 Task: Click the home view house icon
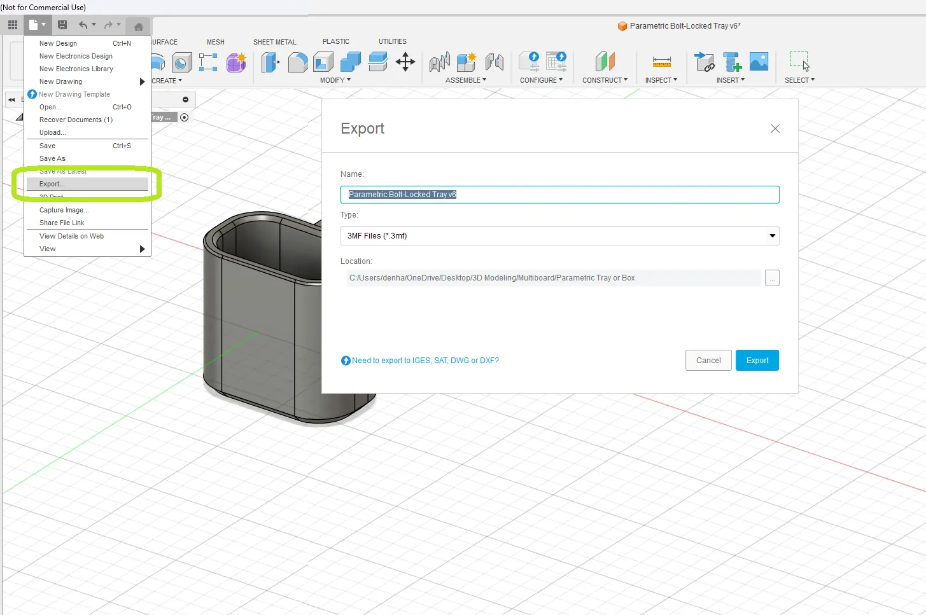[x=137, y=26]
